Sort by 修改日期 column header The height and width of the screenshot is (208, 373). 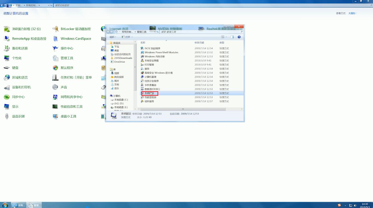(199, 43)
